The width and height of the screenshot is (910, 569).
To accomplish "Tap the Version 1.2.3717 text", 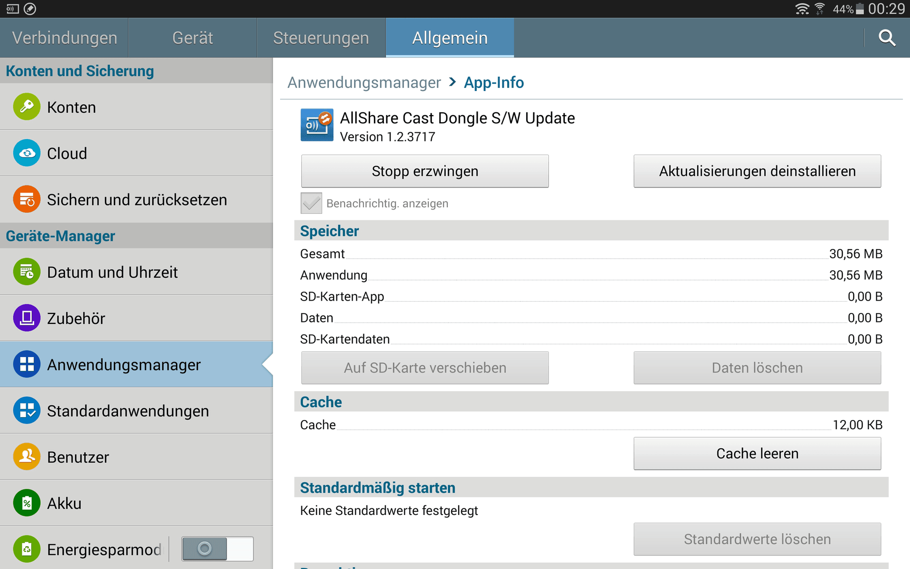I will click(x=388, y=137).
